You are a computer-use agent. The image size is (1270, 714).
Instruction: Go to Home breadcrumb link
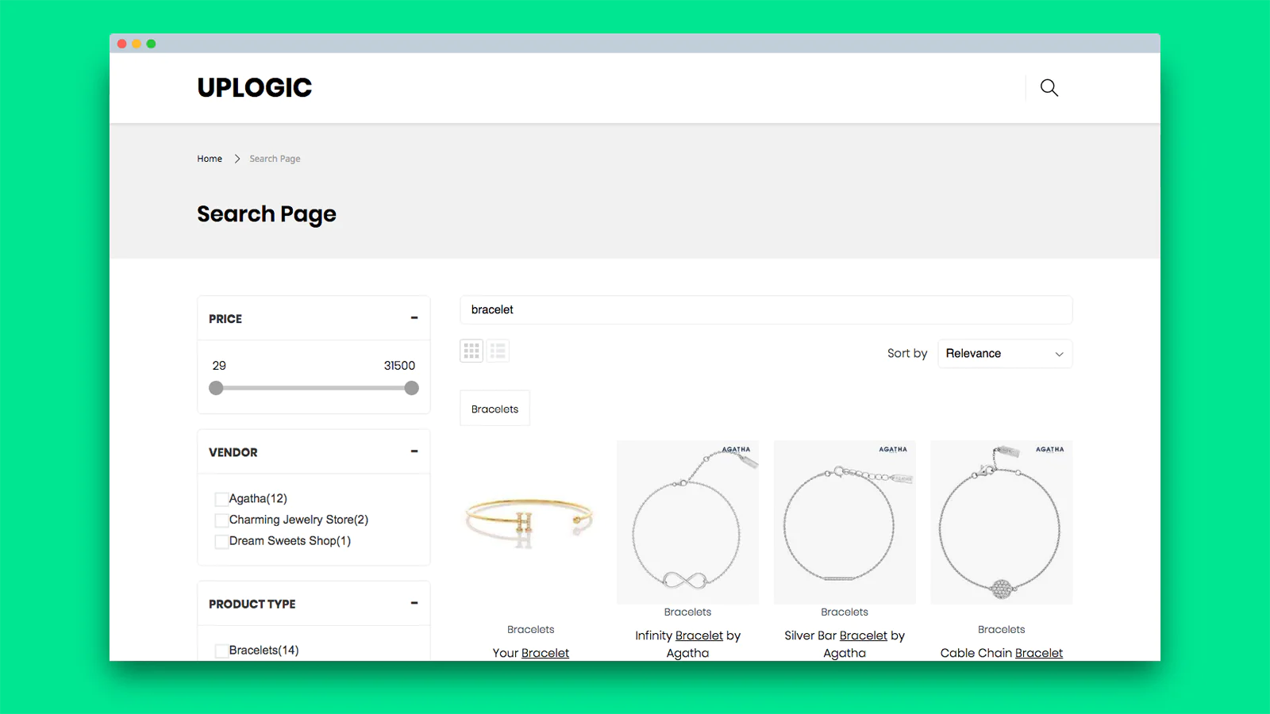(210, 159)
